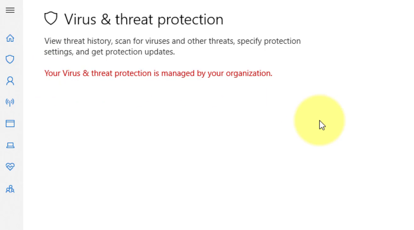Click the word "organization" in the red notice
This screenshot has width=414, height=230.
click(248, 73)
